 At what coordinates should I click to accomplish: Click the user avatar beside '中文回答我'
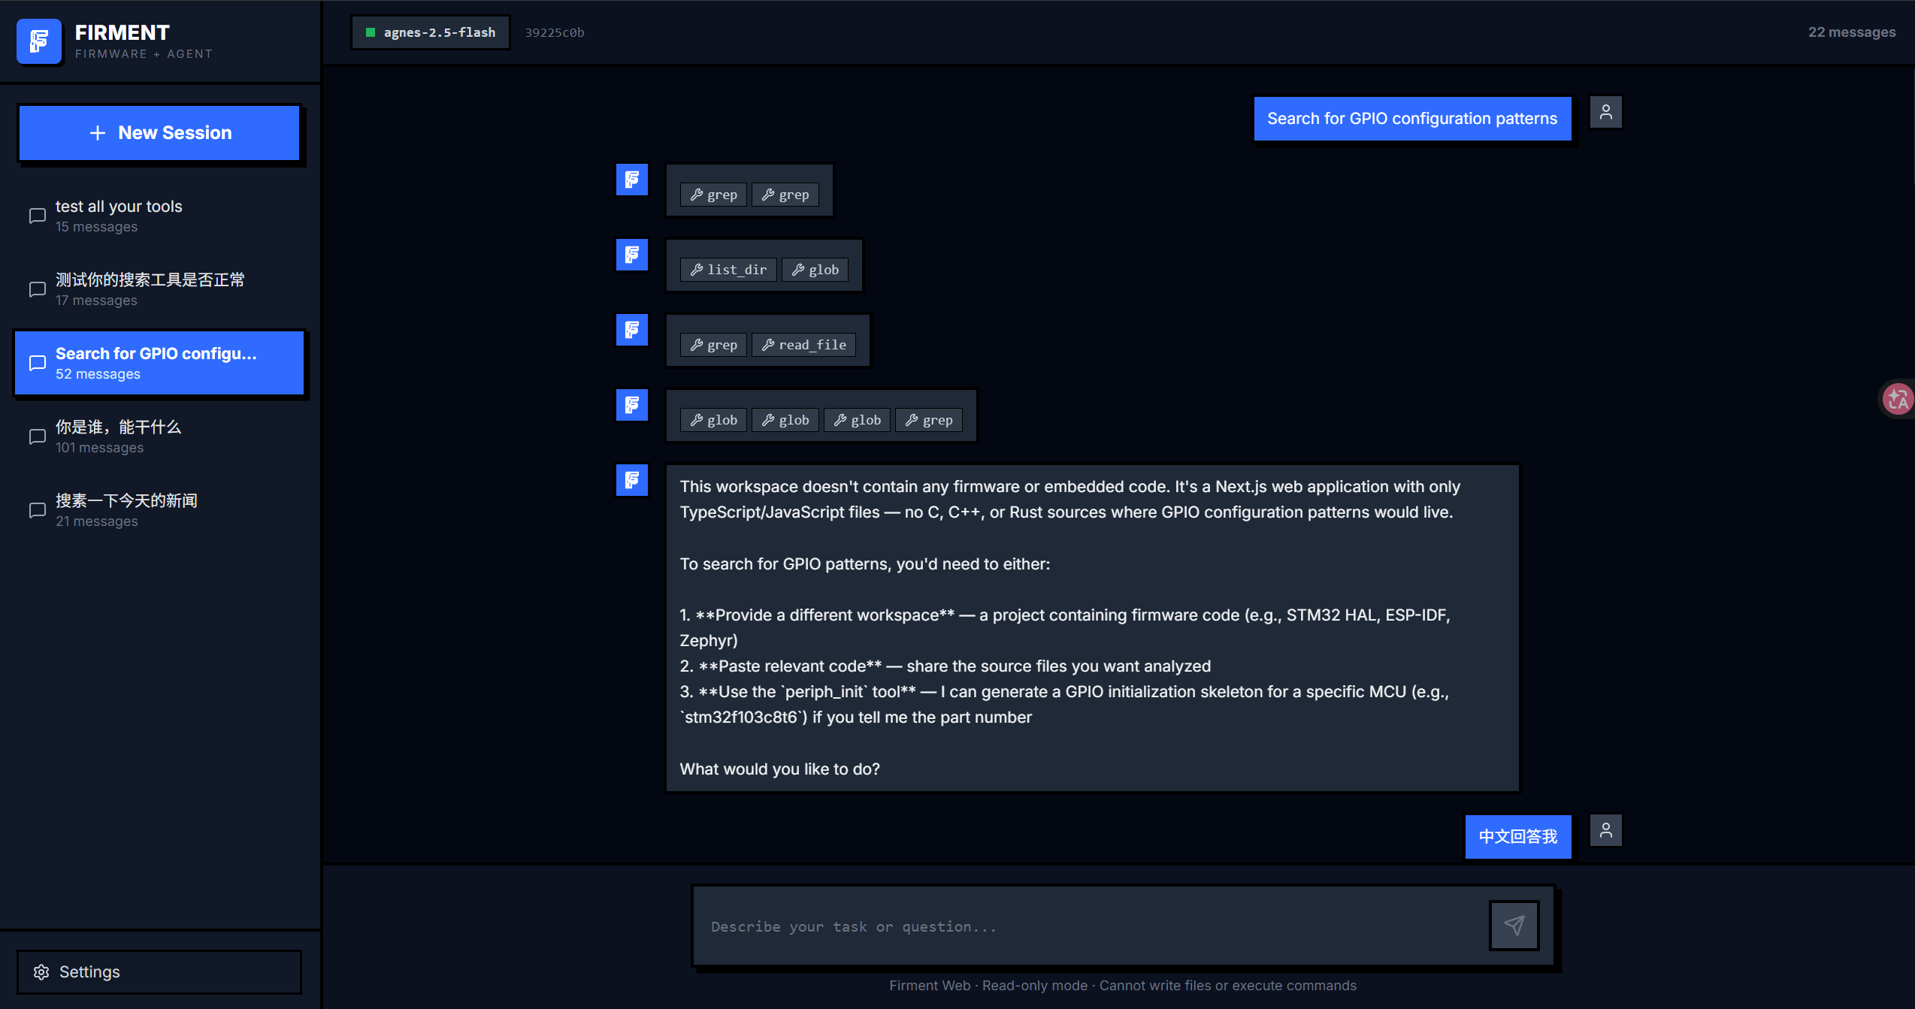[1606, 831]
